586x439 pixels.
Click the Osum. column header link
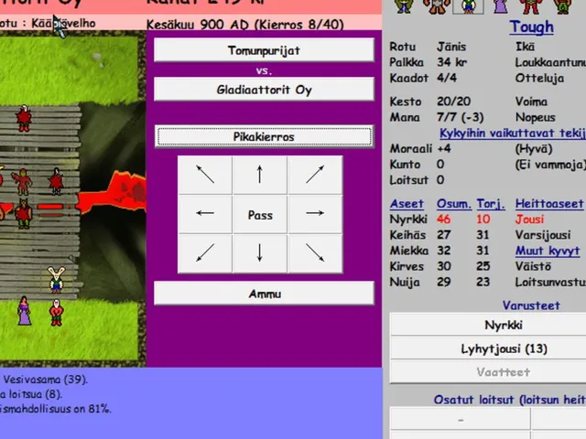pos(454,204)
